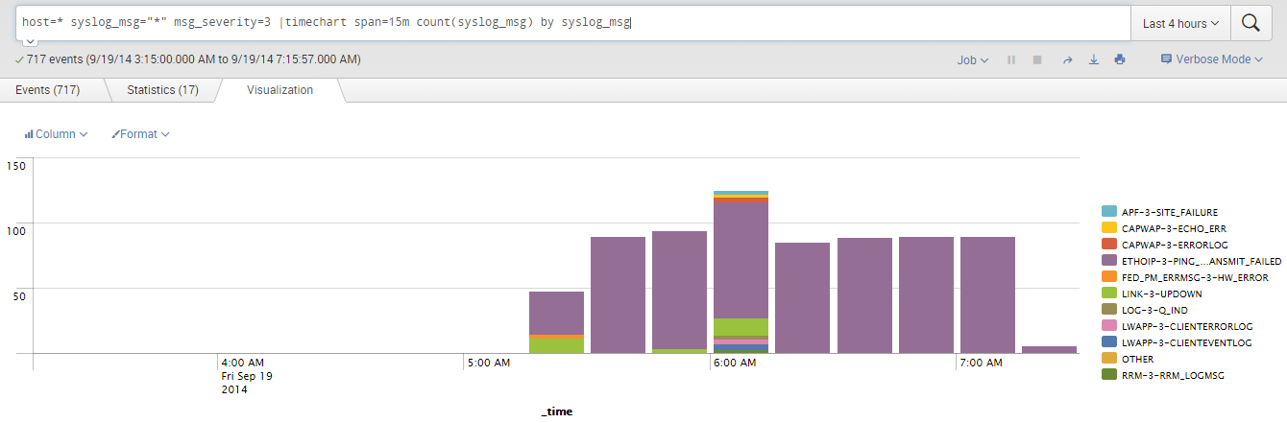
Task: Open the Format options menu
Action: (x=140, y=134)
